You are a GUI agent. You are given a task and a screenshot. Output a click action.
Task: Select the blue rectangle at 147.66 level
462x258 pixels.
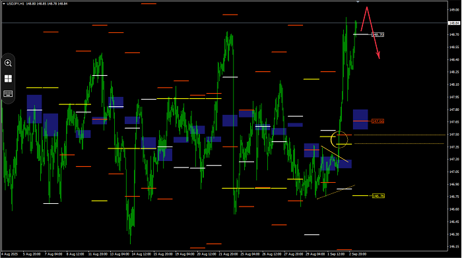click(360, 119)
